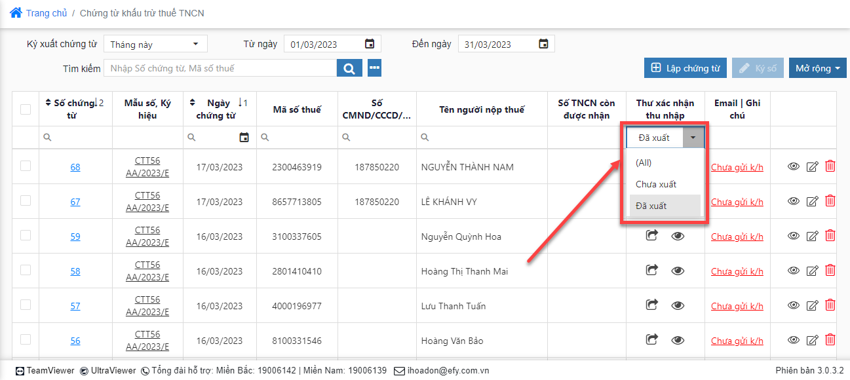View income letter for Hoàng Văn Bảo

pyautogui.click(x=678, y=339)
